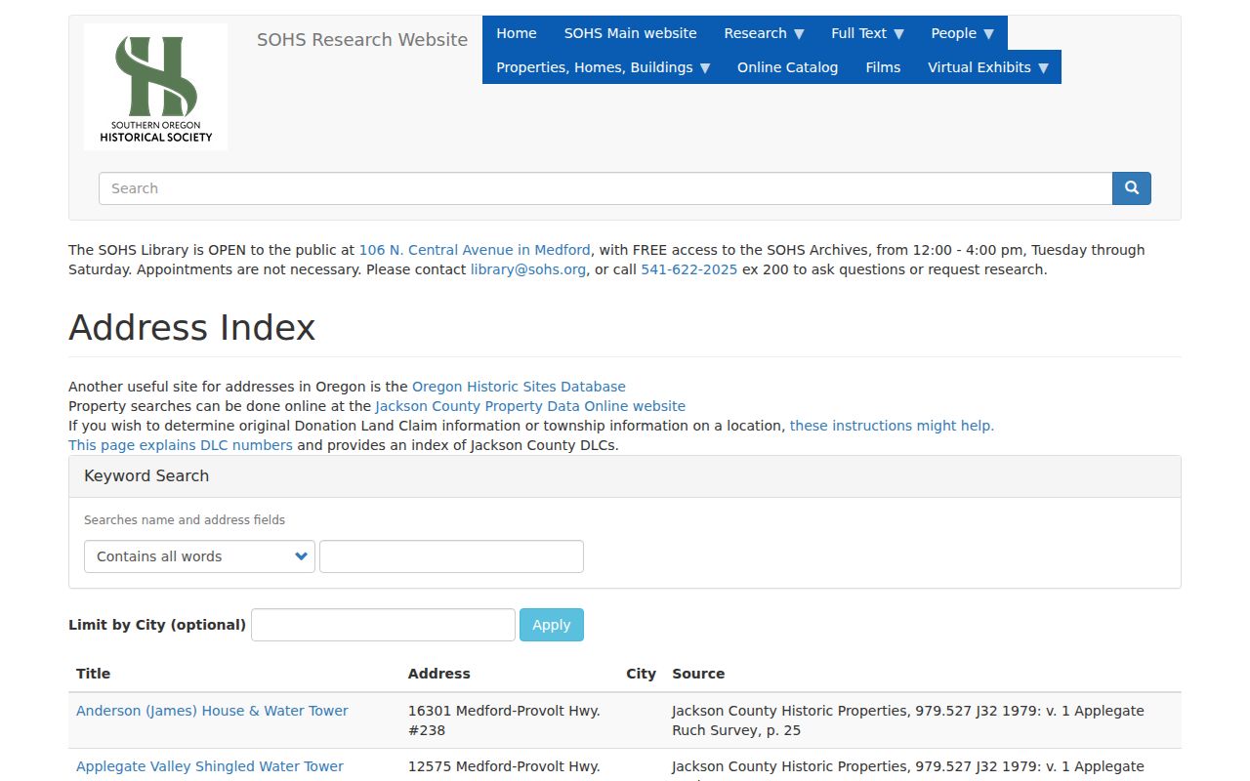Expand the Research dropdown menu

(764, 33)
